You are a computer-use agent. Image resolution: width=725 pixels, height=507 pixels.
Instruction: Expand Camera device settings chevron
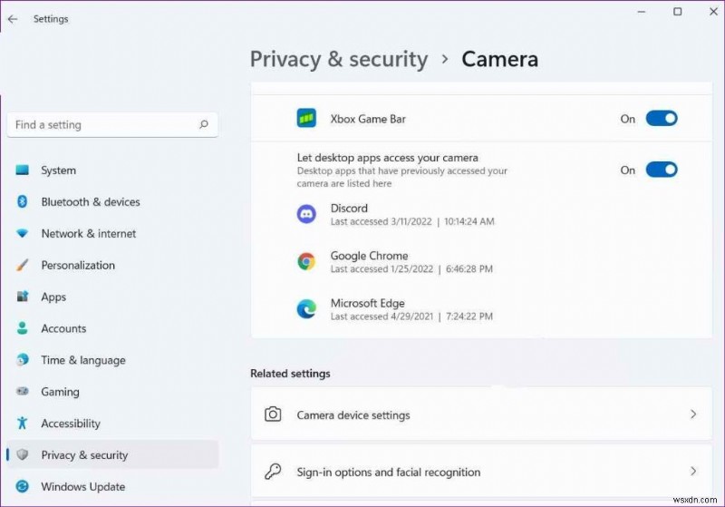(693, 414)
